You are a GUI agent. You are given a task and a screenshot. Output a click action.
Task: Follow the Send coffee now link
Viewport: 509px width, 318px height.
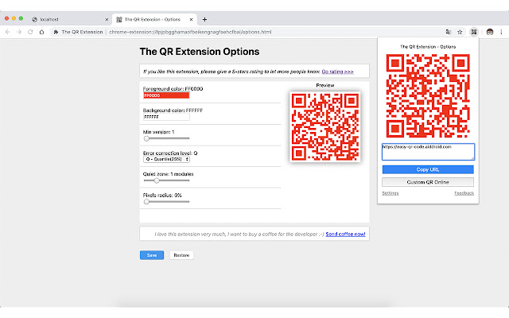pyautogui.click(x=346, y=235)
